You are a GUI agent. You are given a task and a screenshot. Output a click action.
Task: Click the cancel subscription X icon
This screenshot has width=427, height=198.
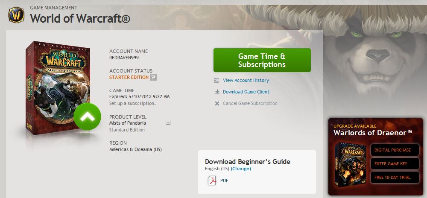[217, 103]
